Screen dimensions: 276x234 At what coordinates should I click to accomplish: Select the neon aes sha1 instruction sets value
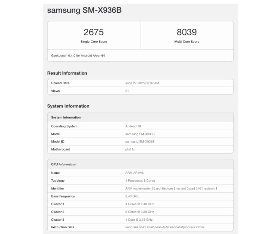point(165,227)
